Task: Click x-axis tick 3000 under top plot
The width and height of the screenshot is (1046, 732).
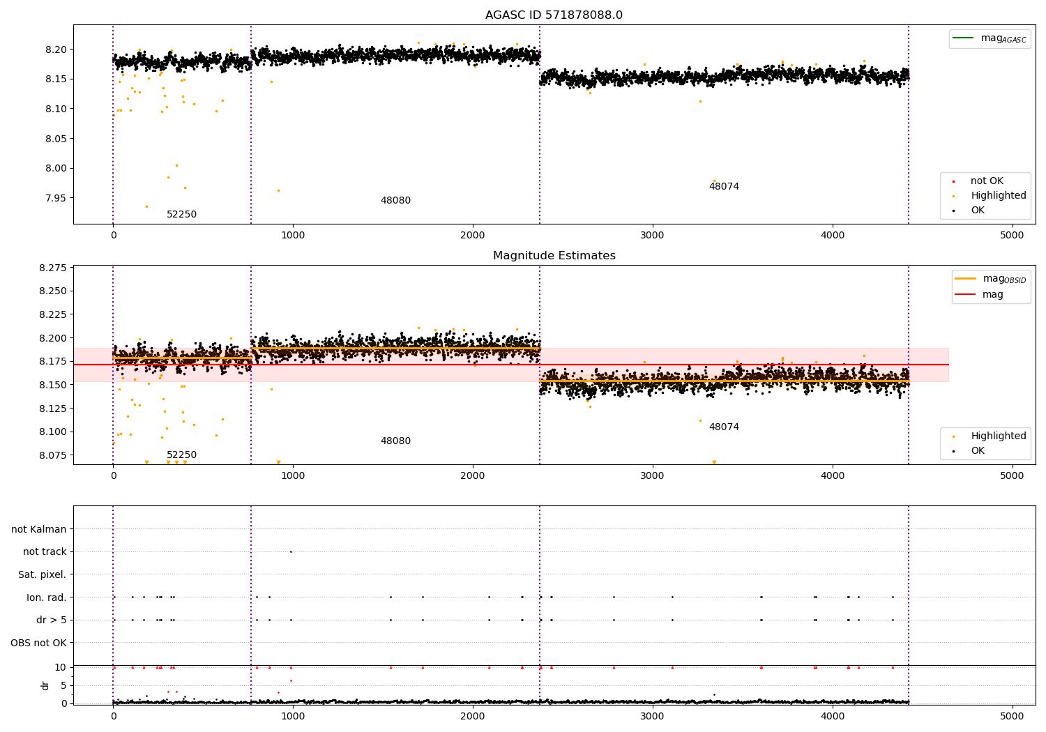Action: point(653,236)
